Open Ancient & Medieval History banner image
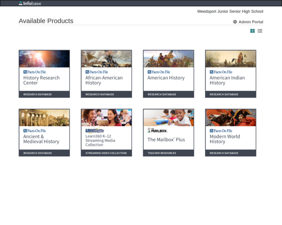282x225 pixels. 44,118
